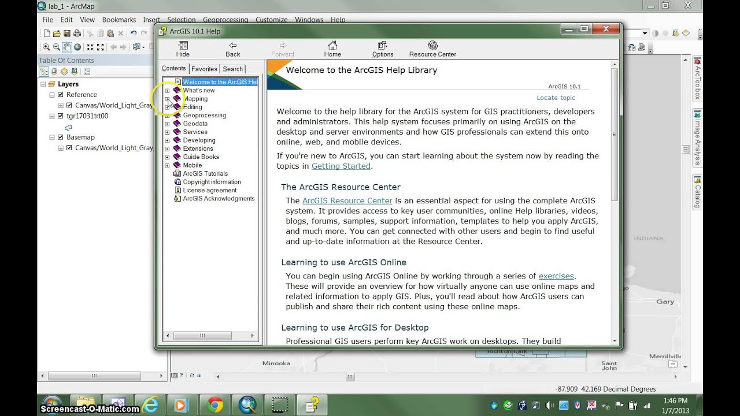Click the Refresh icon below the map

click(x=191, y=376)
